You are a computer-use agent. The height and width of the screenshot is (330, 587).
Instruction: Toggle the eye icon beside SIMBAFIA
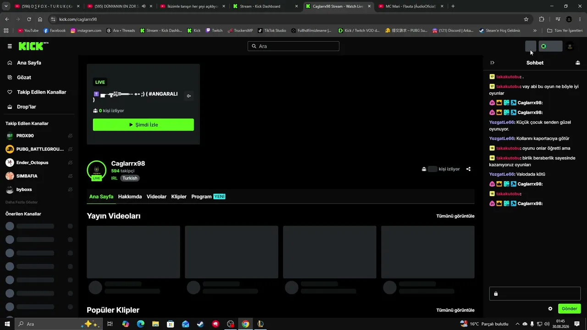70,176
